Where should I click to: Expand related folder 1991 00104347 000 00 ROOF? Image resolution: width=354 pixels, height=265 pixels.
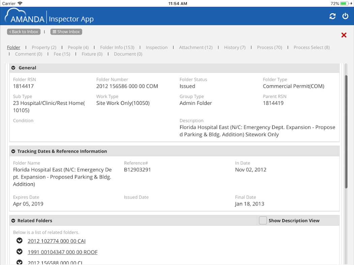19,252
